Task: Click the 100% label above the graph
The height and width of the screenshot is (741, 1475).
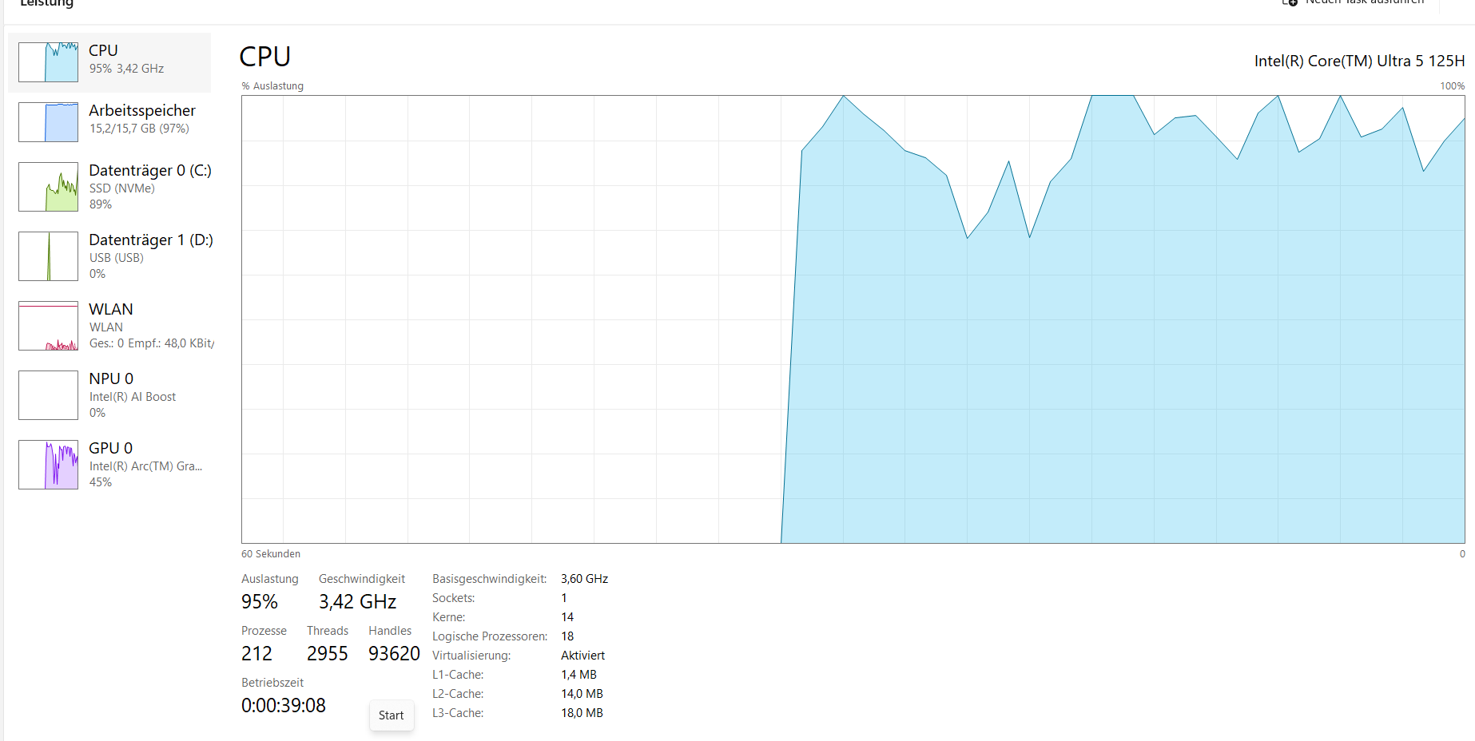Action: pyautogui.click(x=1452, y=86)
